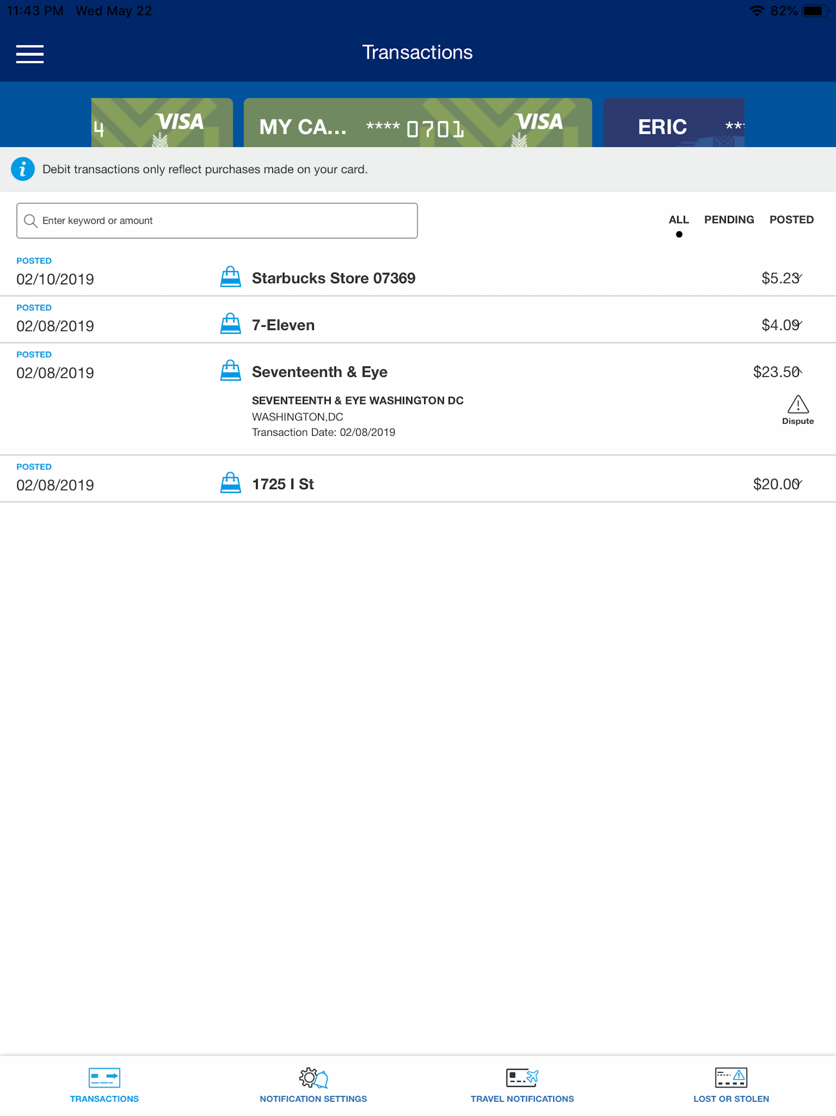Check the Wi-Fi status icon
The image size is (836, 1116).
click(x=757, y=11)
